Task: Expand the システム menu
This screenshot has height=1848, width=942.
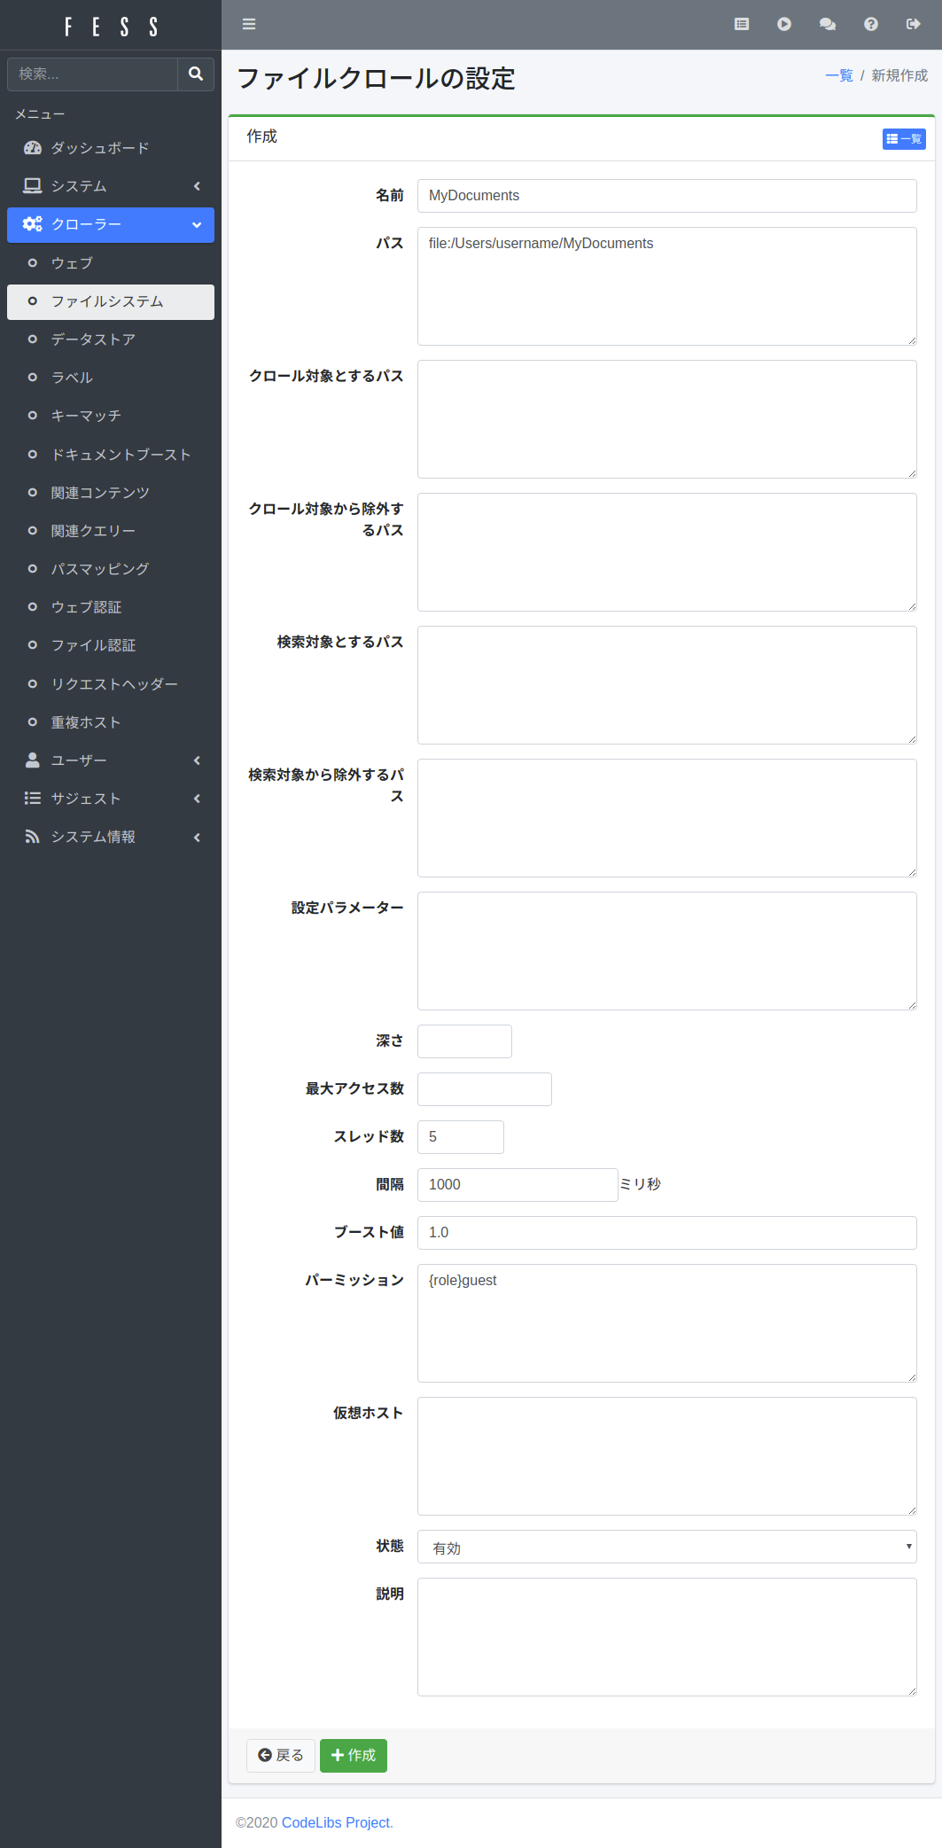Action: (x=111, y=186)
